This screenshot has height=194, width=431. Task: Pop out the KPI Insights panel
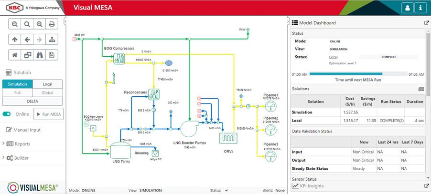[426, 186]
